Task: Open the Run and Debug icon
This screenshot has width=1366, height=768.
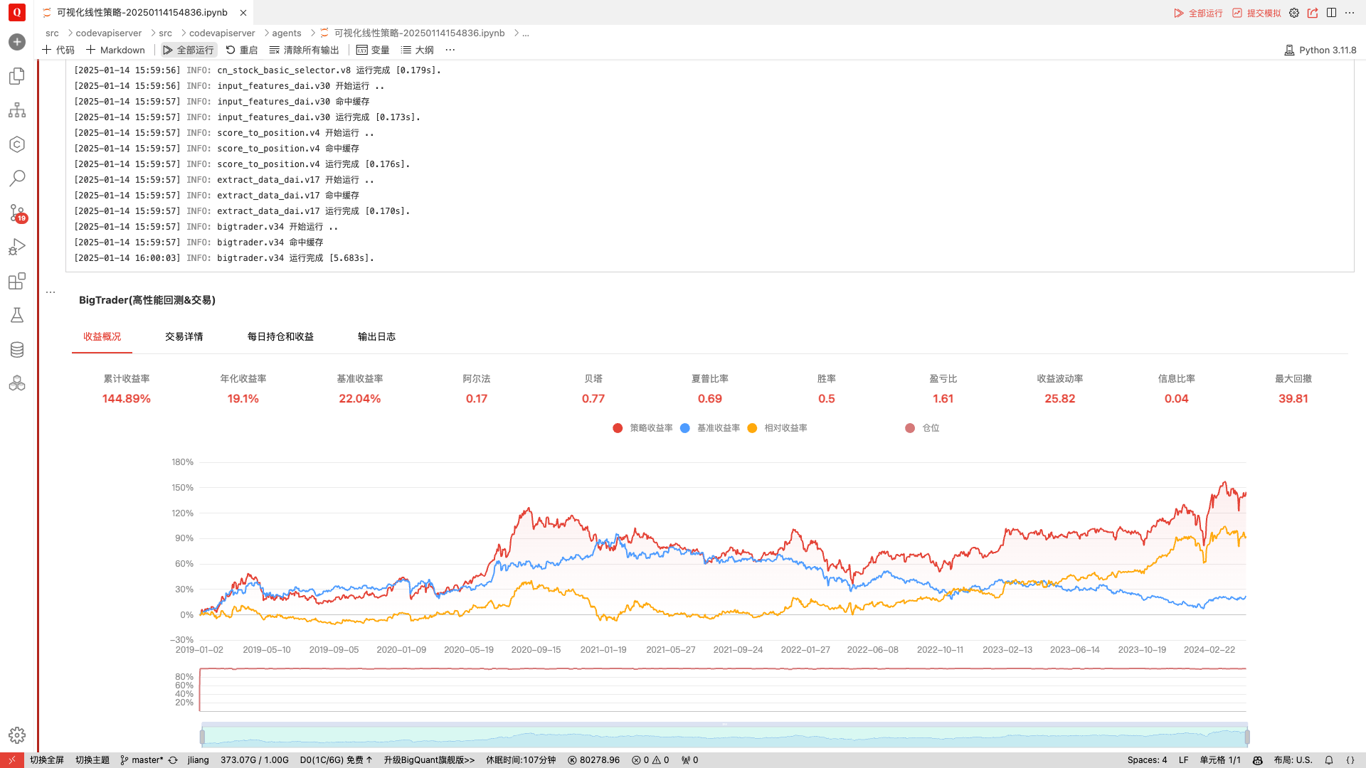Action: [x=17, y=247]
